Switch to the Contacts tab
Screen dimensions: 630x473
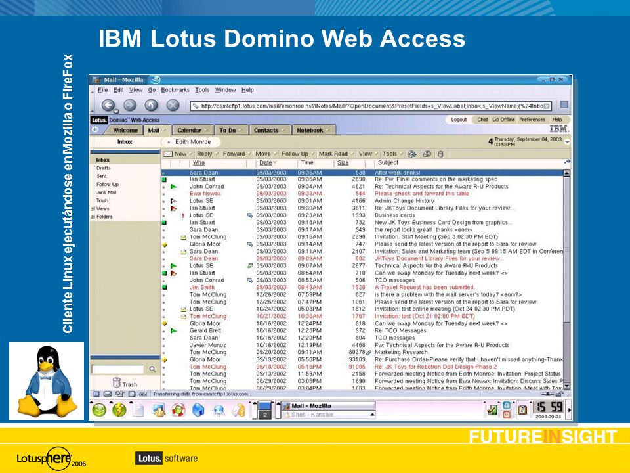click(x=269, y=130)
